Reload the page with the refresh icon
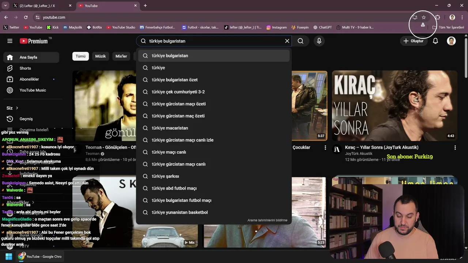Image resolution: width=468 pixels, height=263 pixels. [26, 17]
